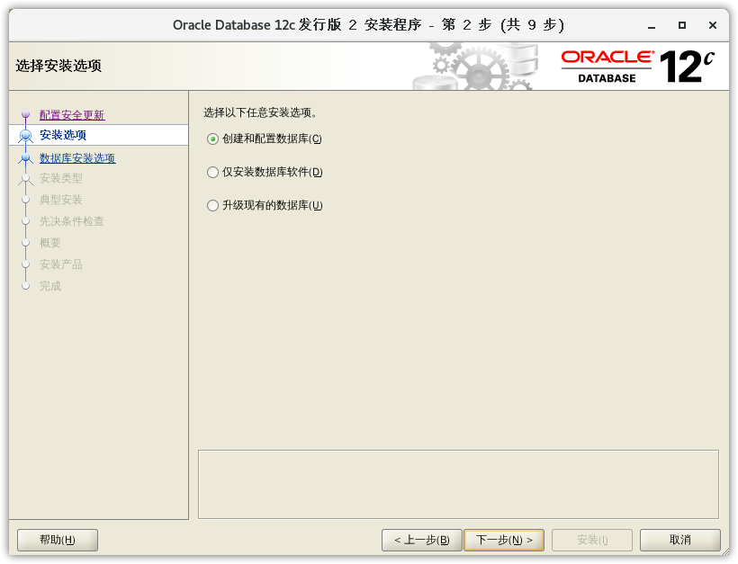Image resolution: width=738 pixels, height=564 pixels.
Task: Open help via 帮助 button
Action: [x=58, y=540]
